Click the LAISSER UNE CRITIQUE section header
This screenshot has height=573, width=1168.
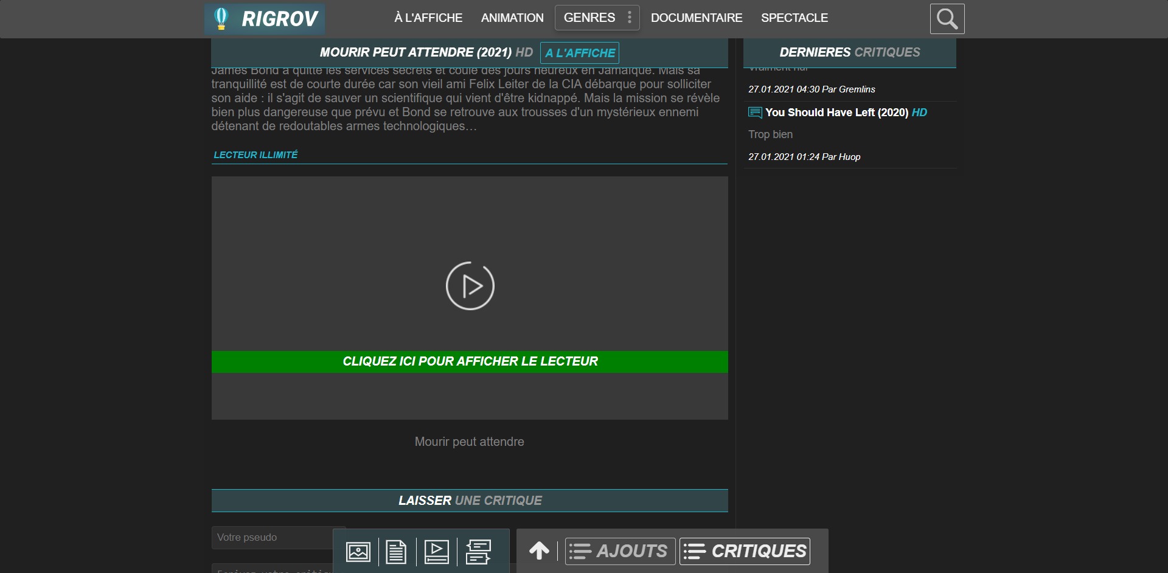tap(470, 501)
